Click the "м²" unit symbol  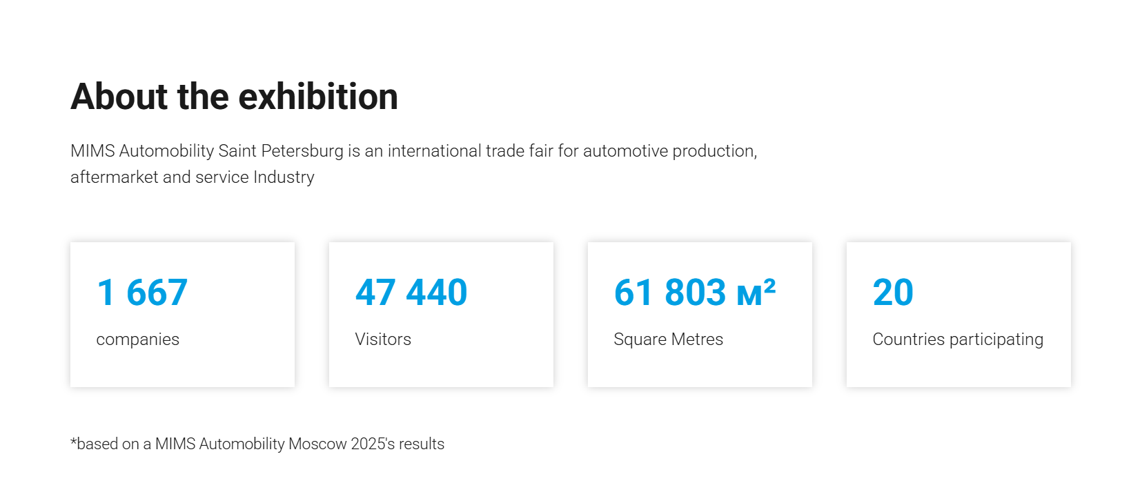click(x=756, y=293)
